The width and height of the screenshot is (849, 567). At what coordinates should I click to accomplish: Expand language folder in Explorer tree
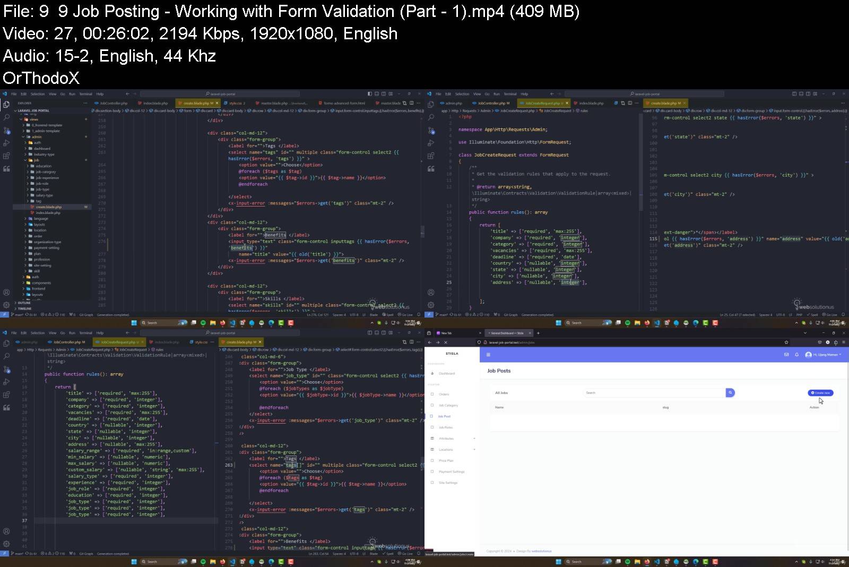point(25,219)
